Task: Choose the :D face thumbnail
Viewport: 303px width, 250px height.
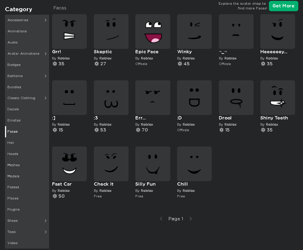Action: [194, 98]
